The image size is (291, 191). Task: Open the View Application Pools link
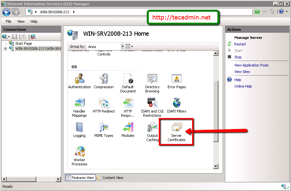tap(251, 65)
